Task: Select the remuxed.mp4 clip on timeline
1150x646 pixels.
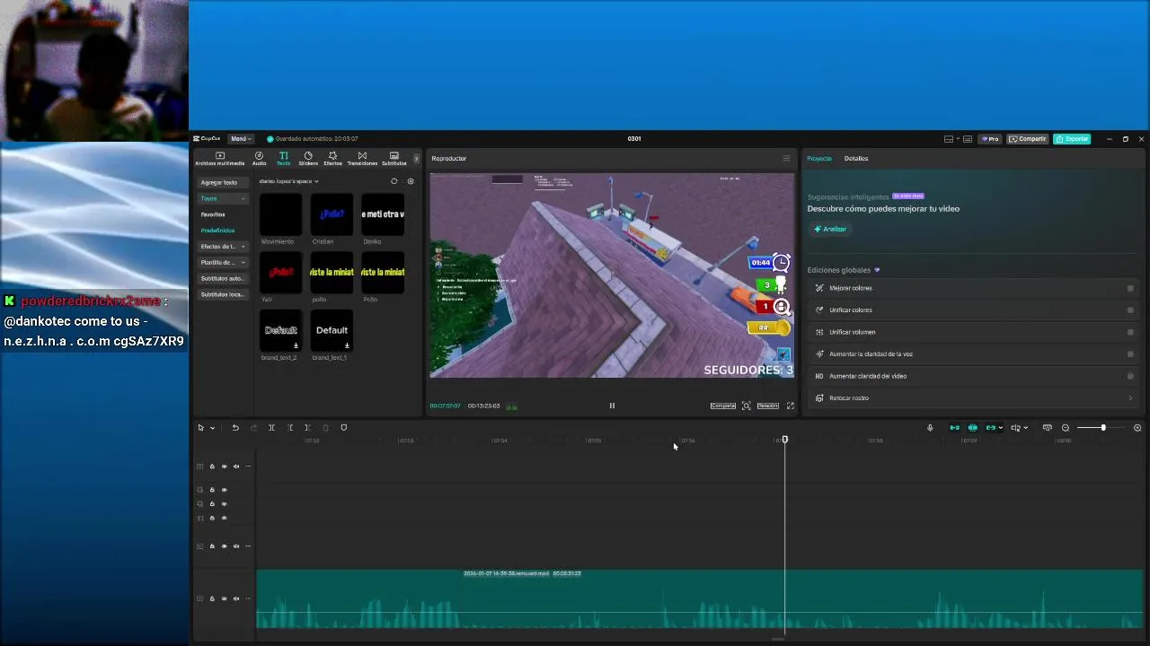Action: (x=700, y=599)
